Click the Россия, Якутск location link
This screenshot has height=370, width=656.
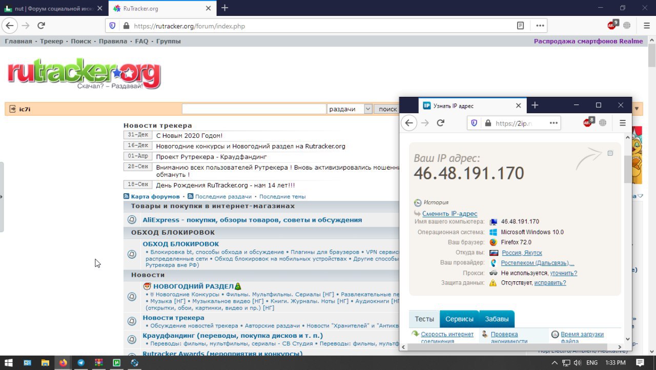pos(521,253)
